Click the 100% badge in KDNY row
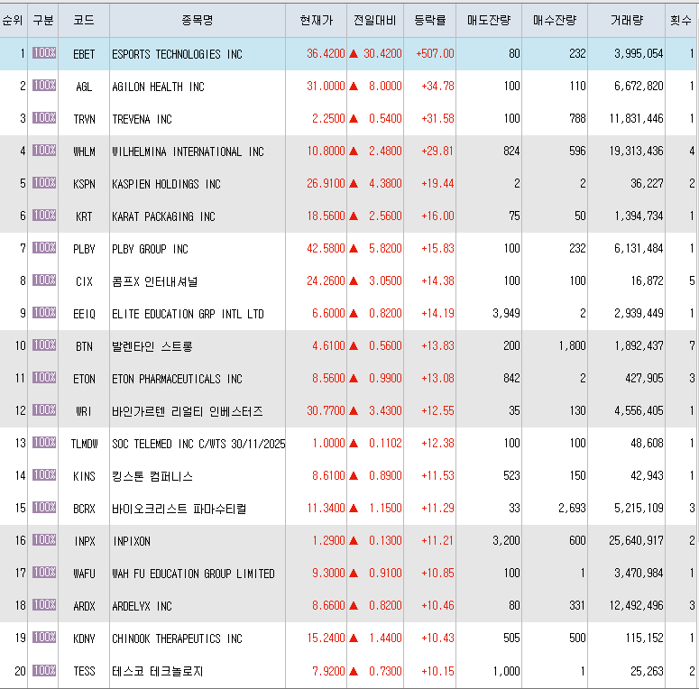The image size is (699, 689). tap(44, 637)
